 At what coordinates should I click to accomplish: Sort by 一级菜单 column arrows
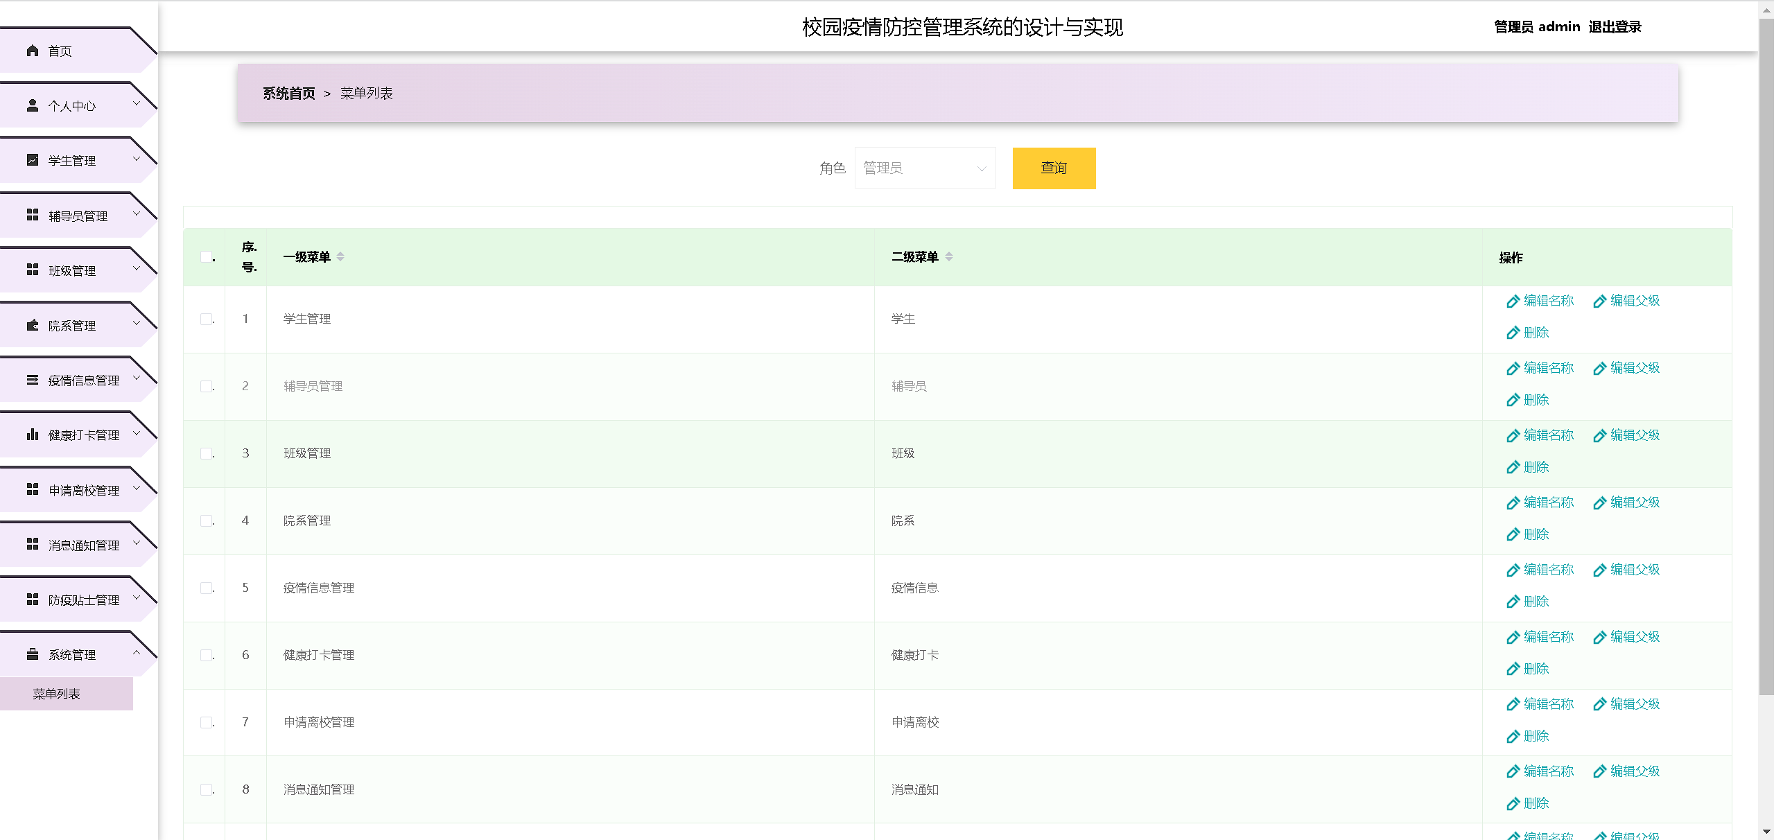click(340, 256)
